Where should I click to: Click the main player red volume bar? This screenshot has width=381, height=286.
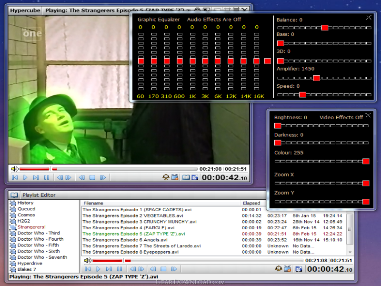[34, 169]
